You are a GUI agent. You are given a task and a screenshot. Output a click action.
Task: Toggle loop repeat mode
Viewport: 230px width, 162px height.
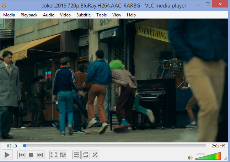click(86, 155)
